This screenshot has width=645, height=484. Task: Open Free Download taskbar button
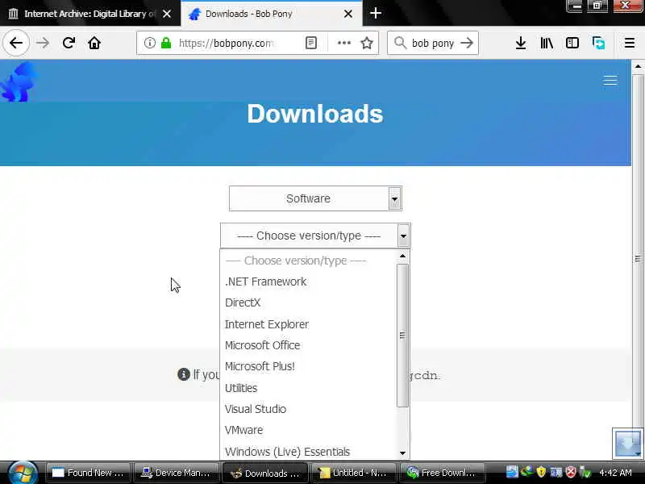[441, 473]
